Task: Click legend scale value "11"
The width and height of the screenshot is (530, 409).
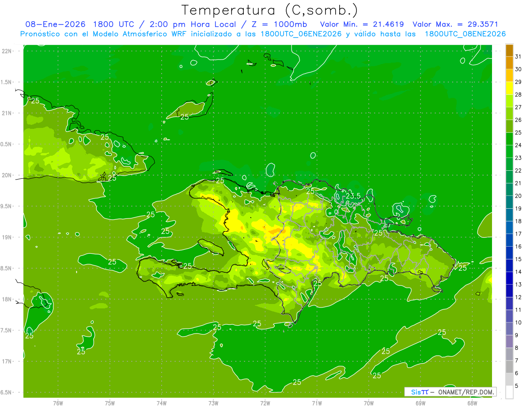Action: point(519,310)
